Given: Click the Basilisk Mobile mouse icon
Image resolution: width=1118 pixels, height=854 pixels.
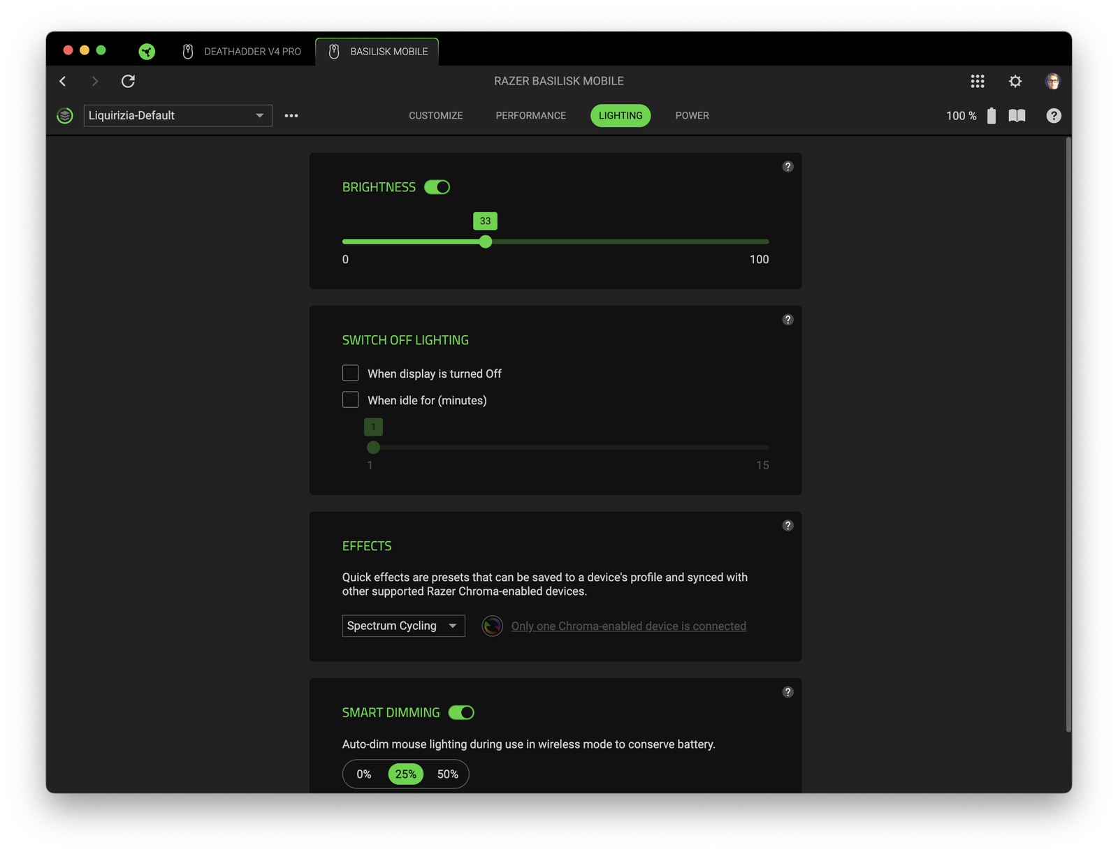Looking at the screenshot, I should [334, 52].
